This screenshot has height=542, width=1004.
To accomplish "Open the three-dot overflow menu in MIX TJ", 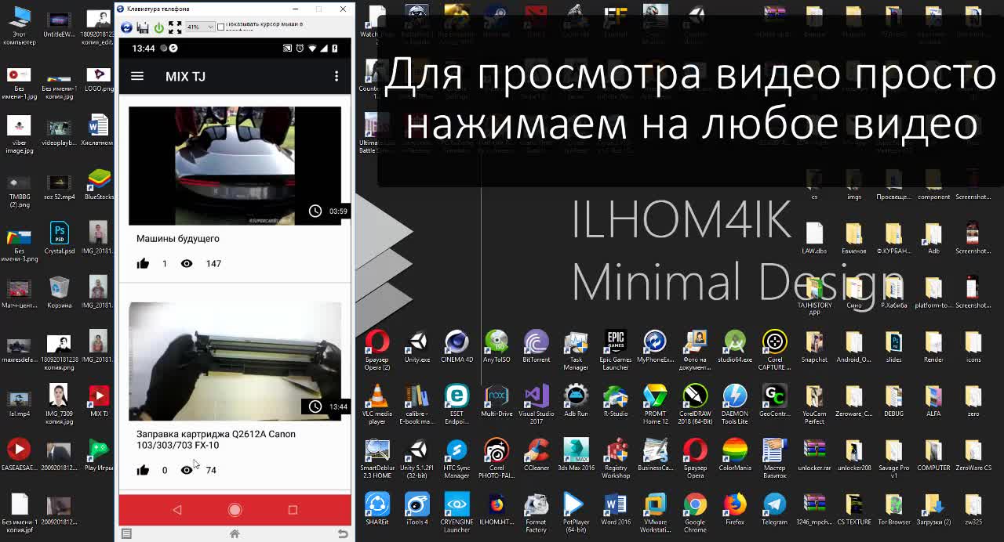I will (x=336, y=77).
